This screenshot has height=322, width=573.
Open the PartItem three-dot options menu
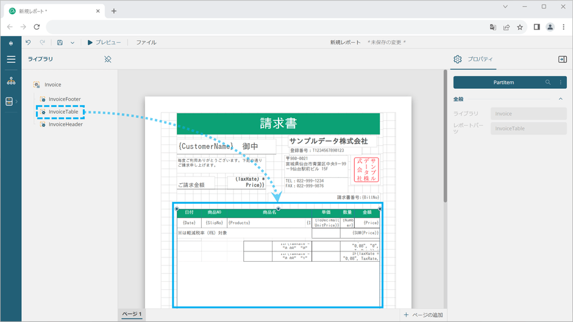(560, 82)
